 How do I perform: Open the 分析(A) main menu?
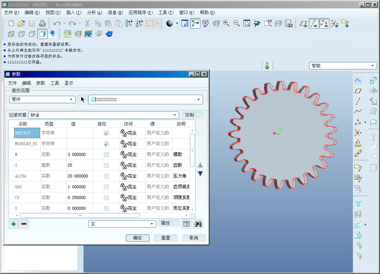(95, 13)
